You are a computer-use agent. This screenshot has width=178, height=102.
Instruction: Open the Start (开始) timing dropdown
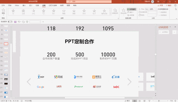tap(151, 9)
